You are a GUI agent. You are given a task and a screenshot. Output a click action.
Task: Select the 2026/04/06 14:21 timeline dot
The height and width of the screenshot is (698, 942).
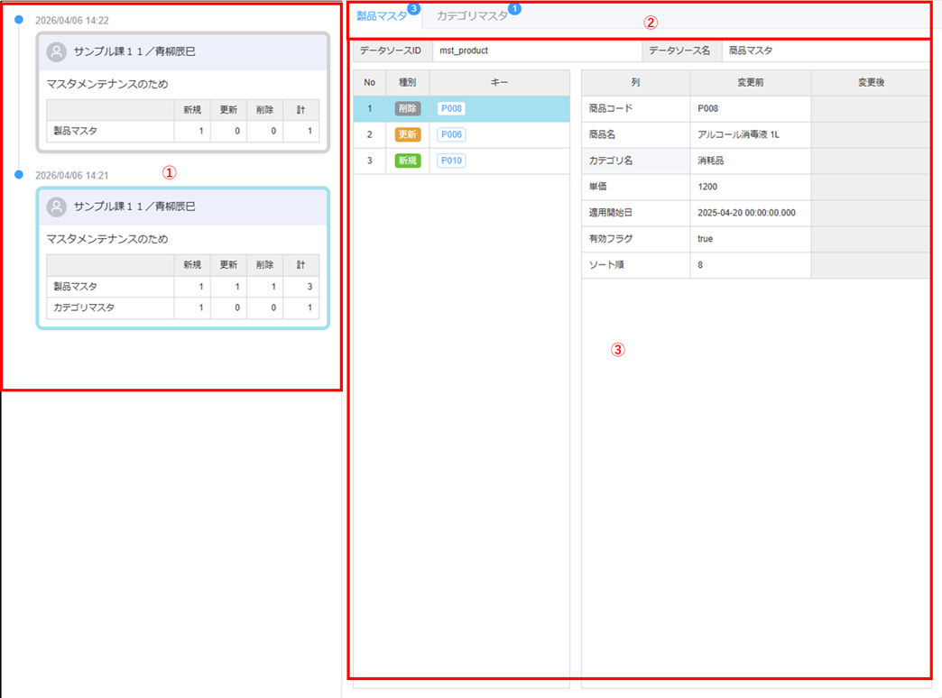click(x=19, y=175)
